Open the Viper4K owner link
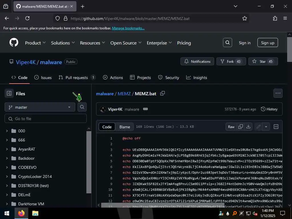 click(26, 62)
